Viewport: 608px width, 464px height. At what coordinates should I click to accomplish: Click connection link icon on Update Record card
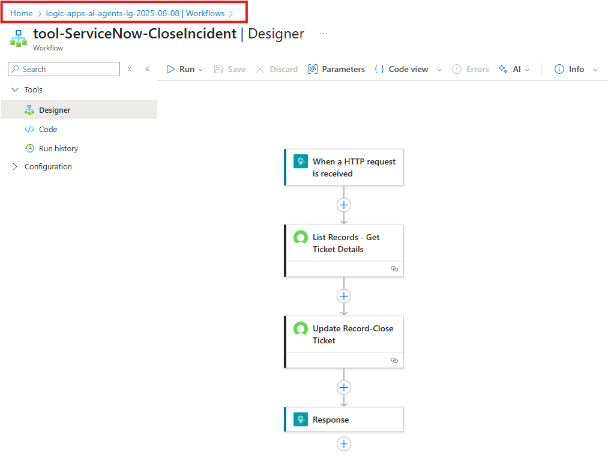coord(394,360)
